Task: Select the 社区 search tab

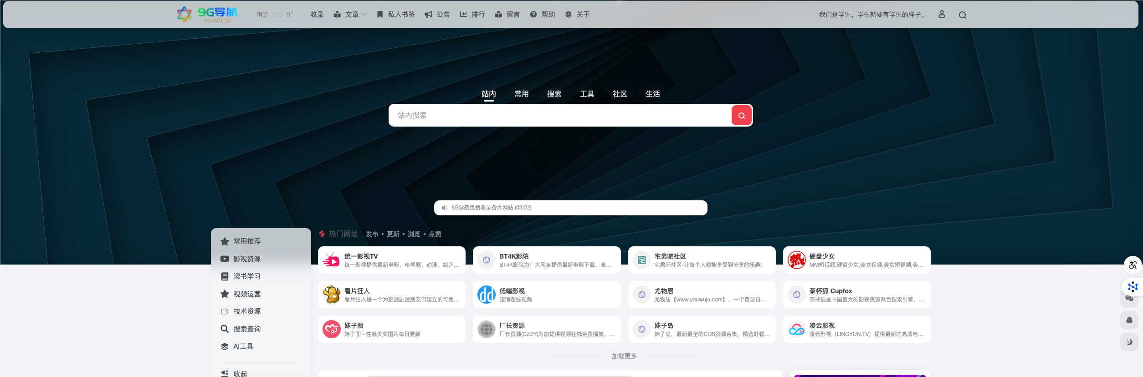Action: pyautogui.click(x=620, y=94)
